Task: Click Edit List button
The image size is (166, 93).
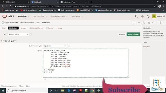Action: coord(122,34)
